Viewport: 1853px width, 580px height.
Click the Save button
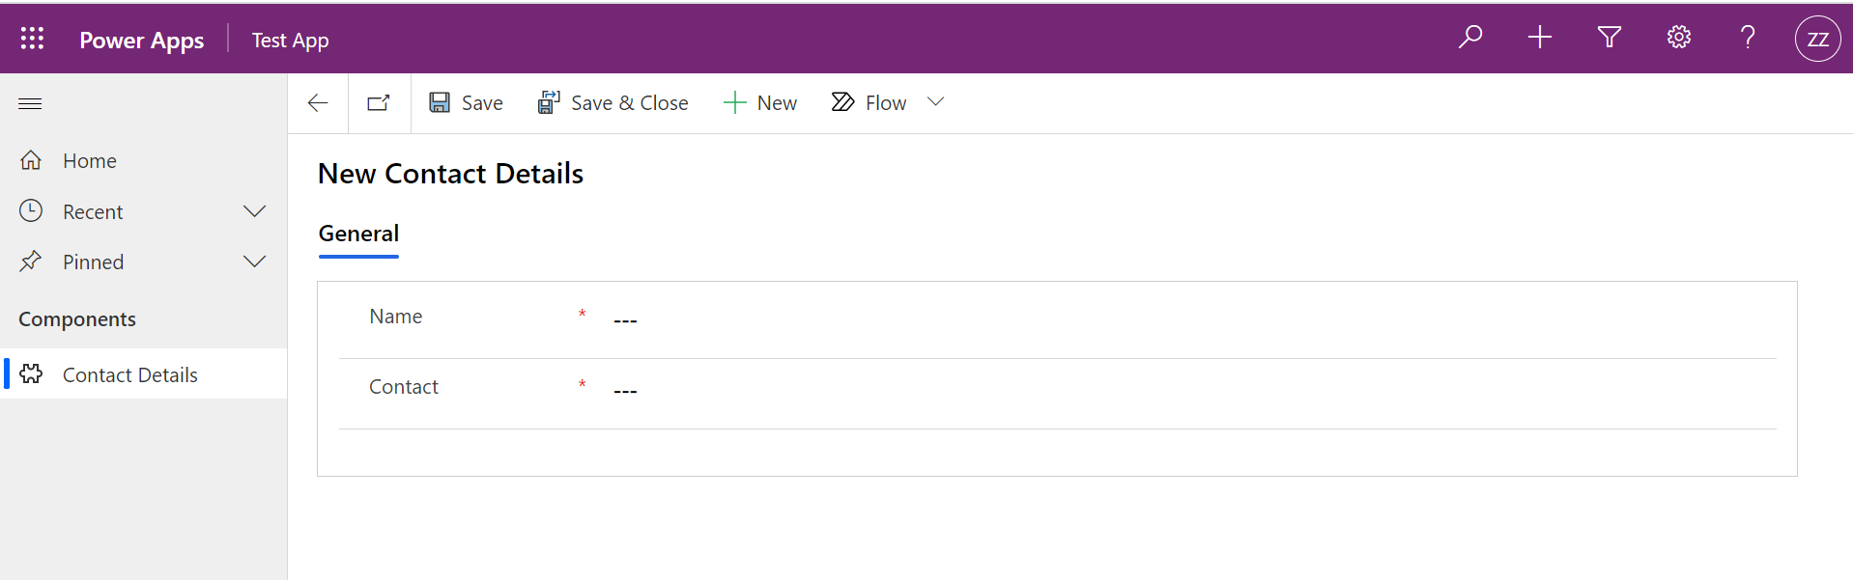pyautogui.click(x=466, y=103)
